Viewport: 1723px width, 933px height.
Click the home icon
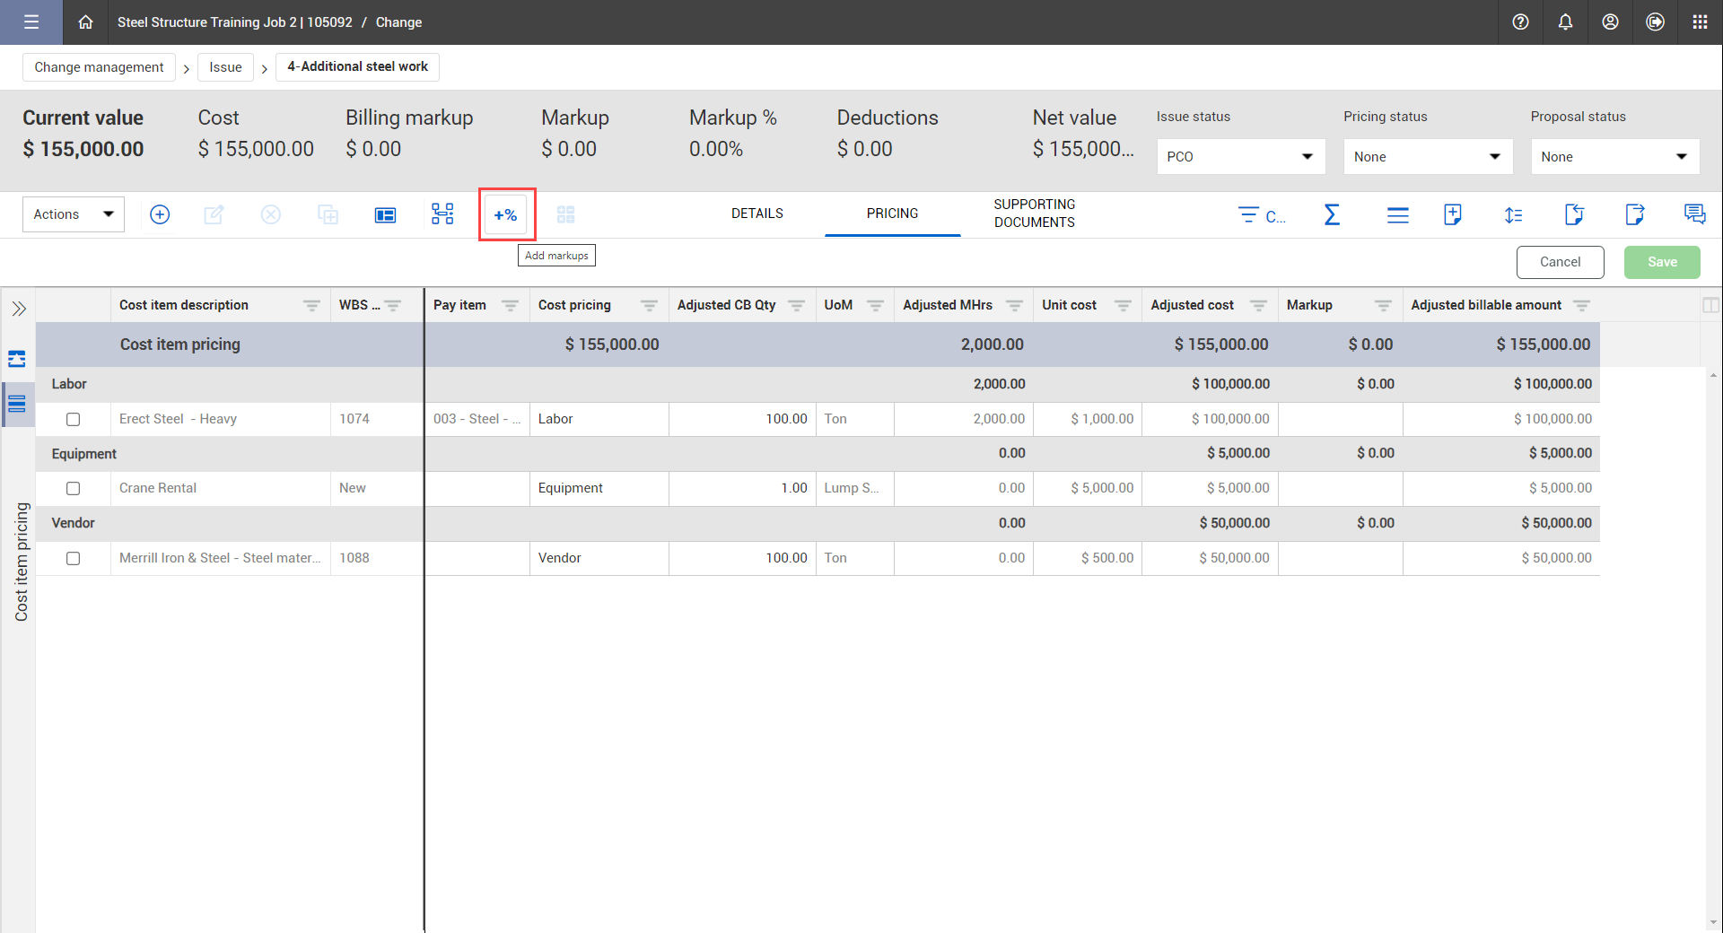tap(85, 22)
